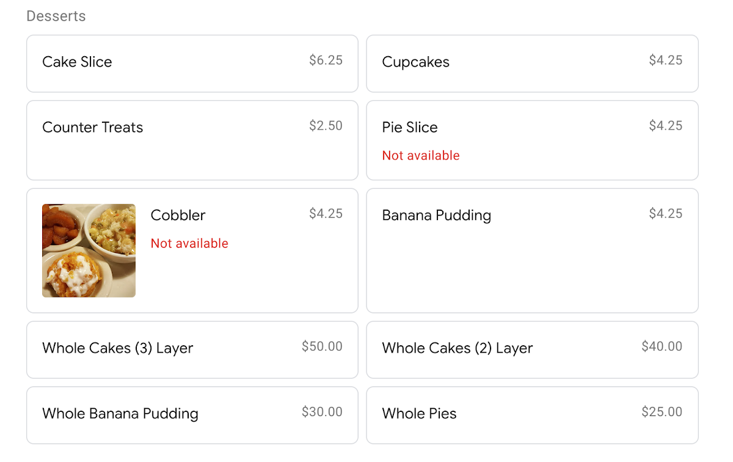Click Not available text under Pie Slice
The width and height of the screenshot is (733, 462).
click(421, 155)
